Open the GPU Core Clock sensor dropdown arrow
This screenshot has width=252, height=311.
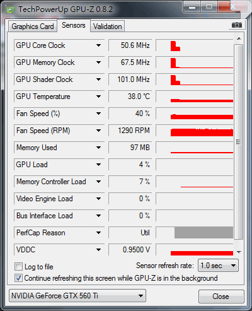98,45
